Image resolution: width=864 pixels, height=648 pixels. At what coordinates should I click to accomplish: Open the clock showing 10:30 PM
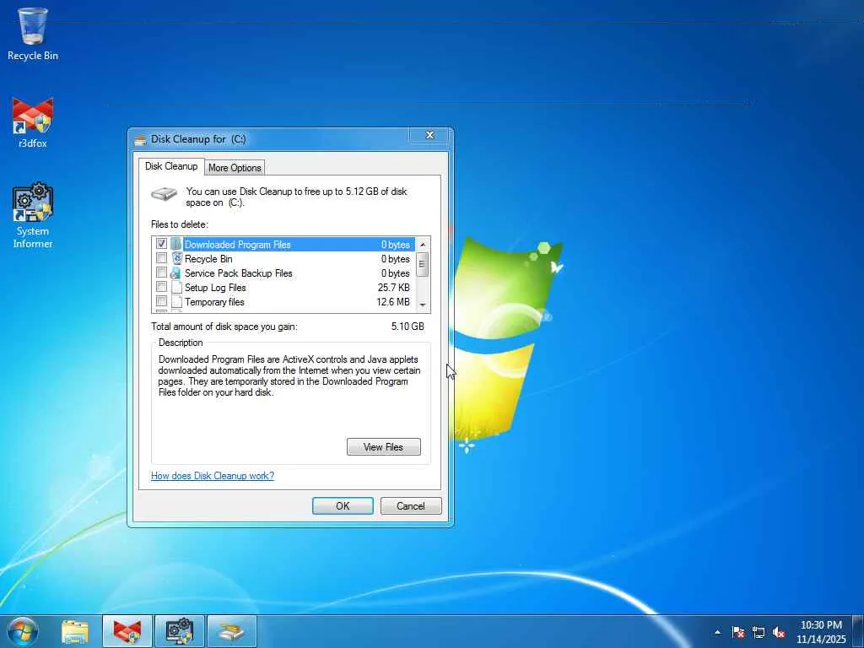coord(820,632)
